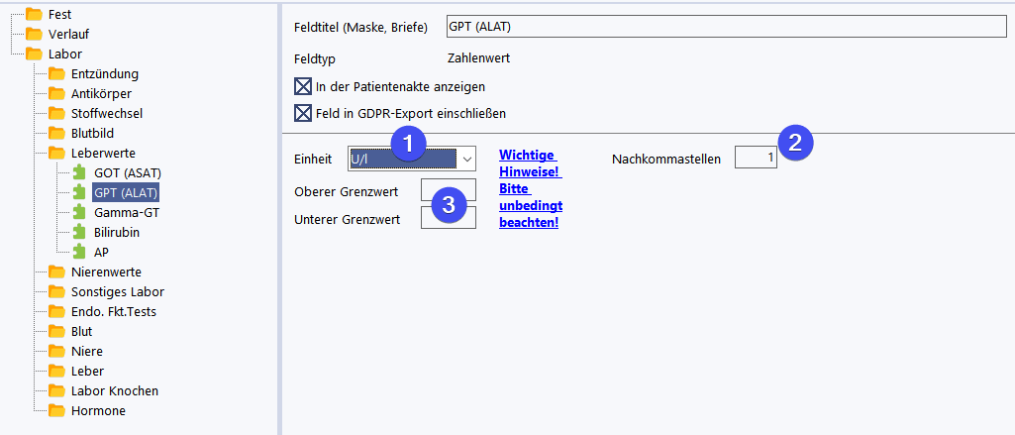Uncheck 'In der Patientenakte anzeigen' checkbox

tap(303, 86)
